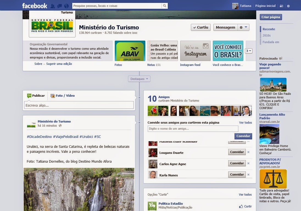301x211 pixels.
Task: Open friend requests icon
Action: click(x=53, y=6)
